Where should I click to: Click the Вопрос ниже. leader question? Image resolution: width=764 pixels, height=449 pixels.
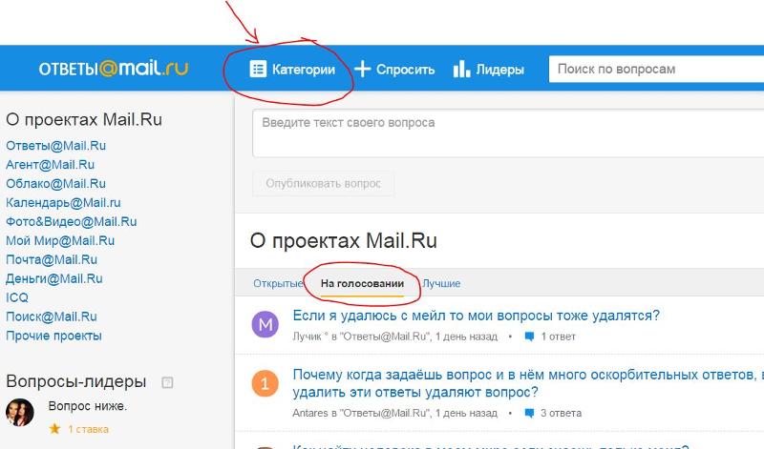[88, 406]
